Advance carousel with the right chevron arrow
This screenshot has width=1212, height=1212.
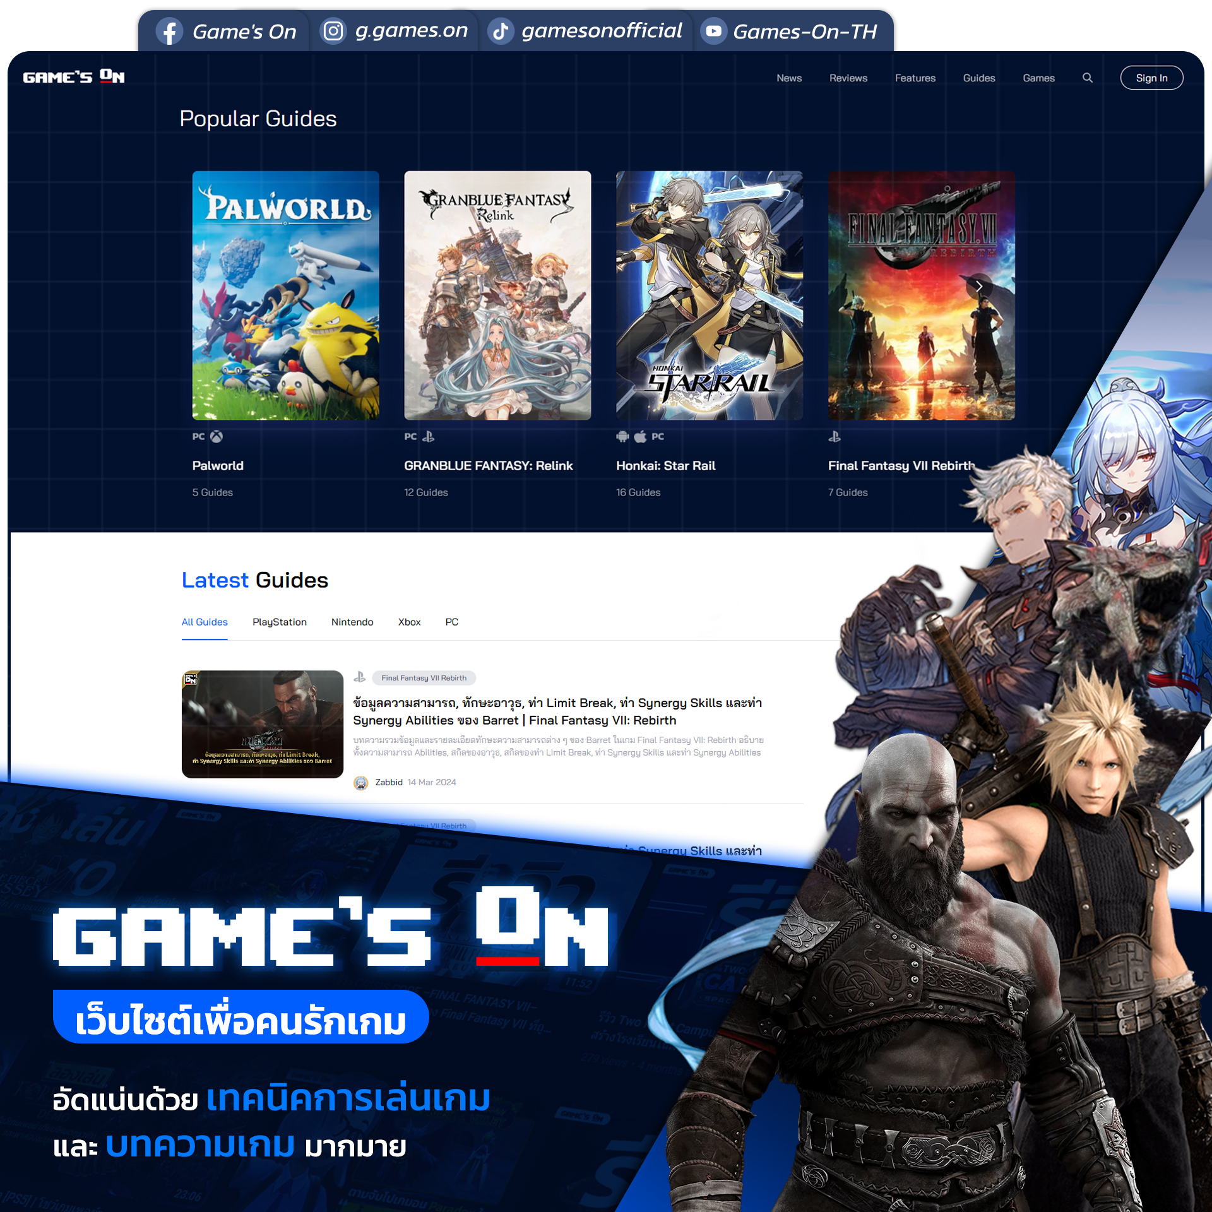click(x=979, y=286)
